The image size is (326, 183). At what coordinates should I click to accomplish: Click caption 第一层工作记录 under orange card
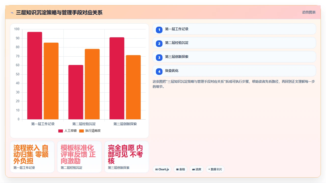click(x=24, y=168)
